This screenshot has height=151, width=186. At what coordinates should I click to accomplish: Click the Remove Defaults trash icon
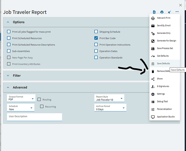(153, 71)
